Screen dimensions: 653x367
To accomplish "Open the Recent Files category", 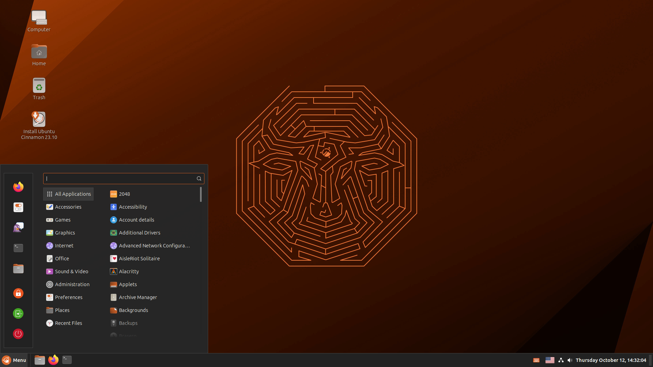I will [68, 323].
